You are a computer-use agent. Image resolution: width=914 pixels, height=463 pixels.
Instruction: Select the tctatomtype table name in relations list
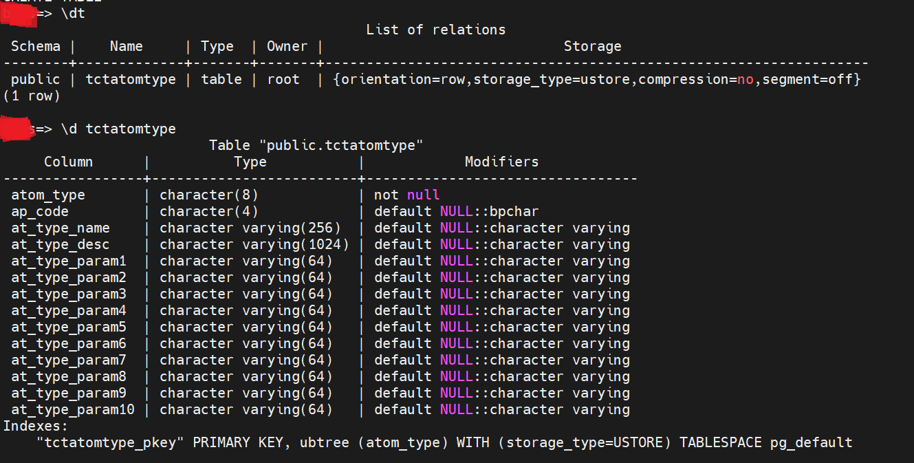(131, 79)
